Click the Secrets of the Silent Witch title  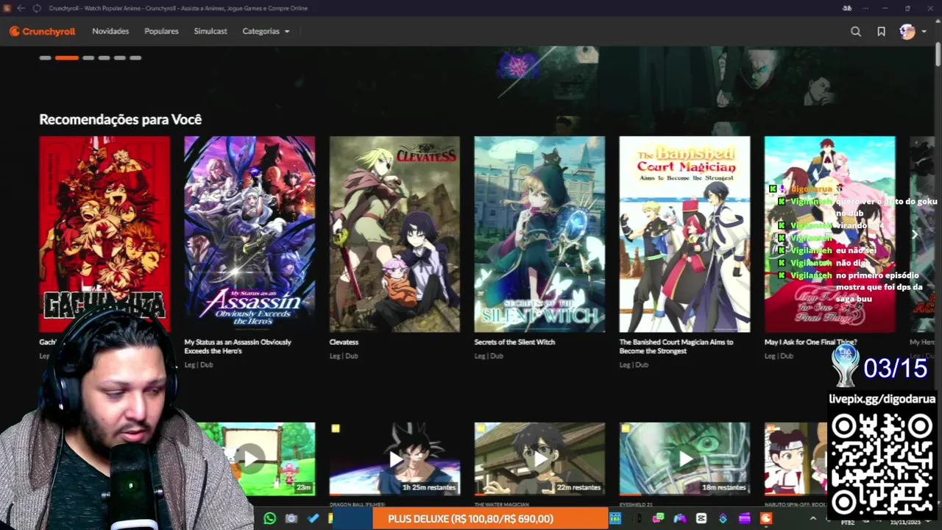point(514,342)
